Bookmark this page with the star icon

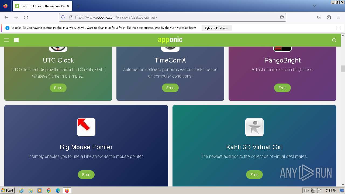pyautogui.click(x=282, y=17)
